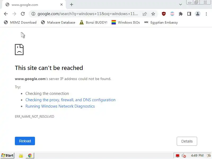This screenshot has height=159, width=212.
Task: Click the 'This site can't be reached' heading
Action: click(49, 68)
